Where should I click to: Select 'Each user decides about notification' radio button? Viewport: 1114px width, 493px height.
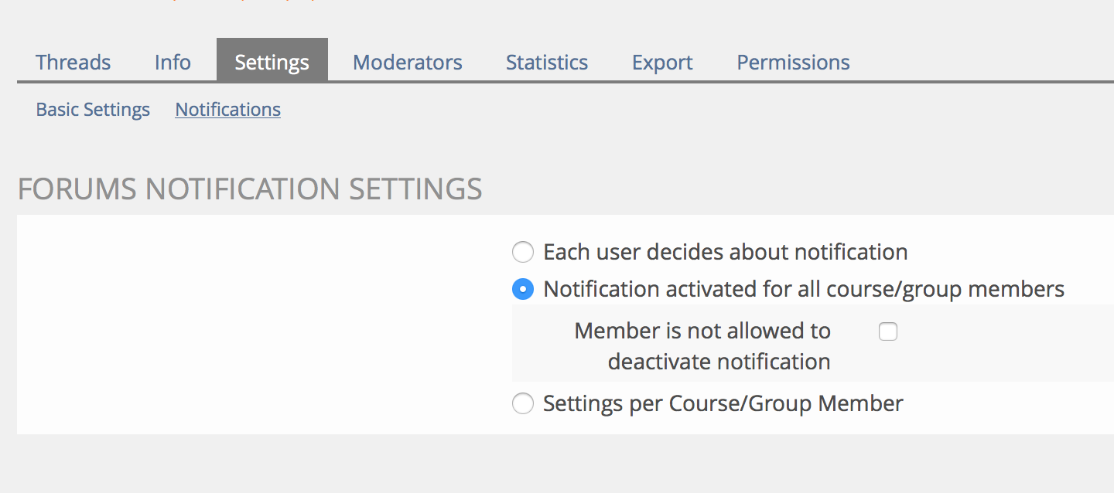coord(523,252)
